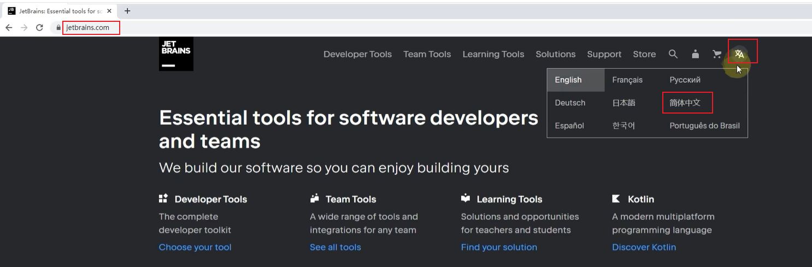Open the Solutions menu item
This screenshot has height=267, width=812.
click(555, 54)
